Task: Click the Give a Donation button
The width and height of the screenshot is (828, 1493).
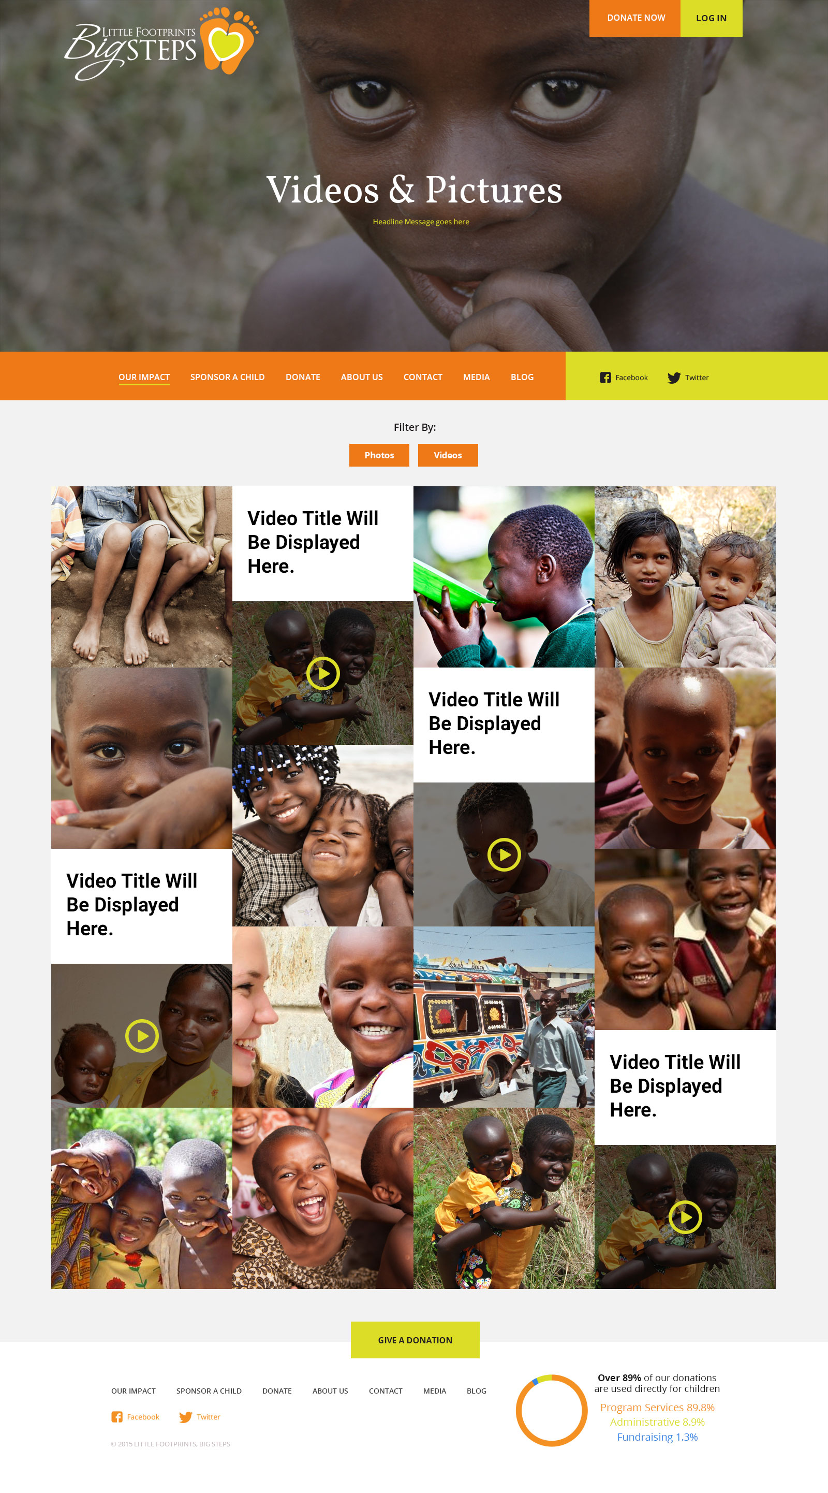Action: [x=415, y=1339]
